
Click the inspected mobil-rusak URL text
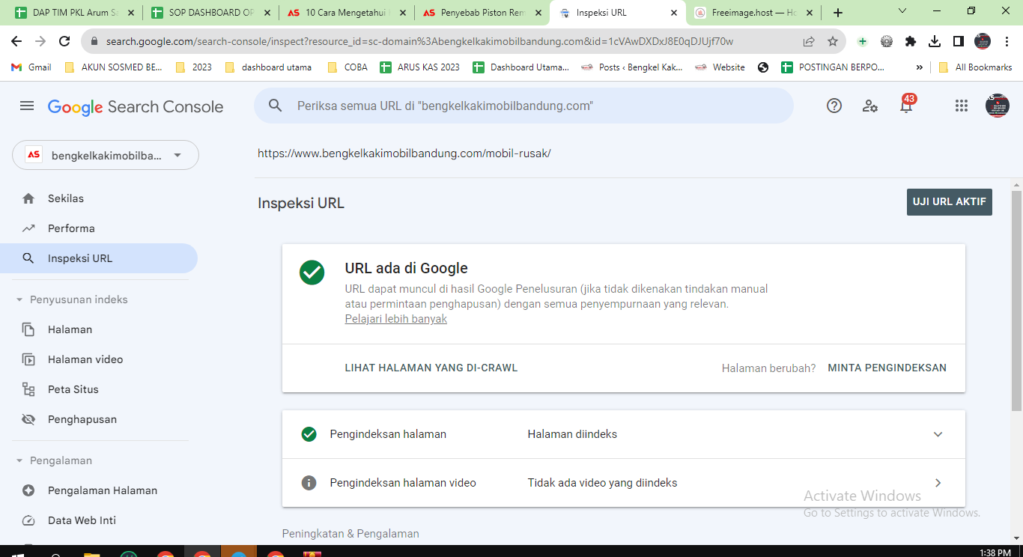click(404, 153)
